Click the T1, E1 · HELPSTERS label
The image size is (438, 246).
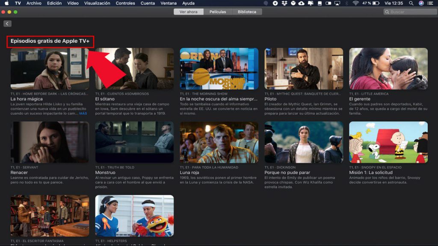tap(111, 241)
